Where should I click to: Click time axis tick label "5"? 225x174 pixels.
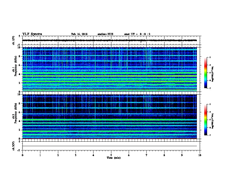111,155
